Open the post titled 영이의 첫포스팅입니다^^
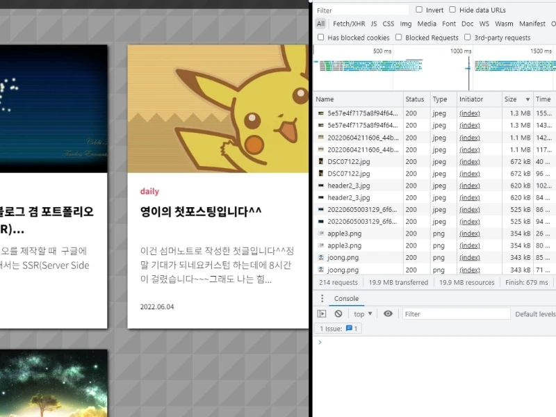556x417 pixels. coord(201,212)
